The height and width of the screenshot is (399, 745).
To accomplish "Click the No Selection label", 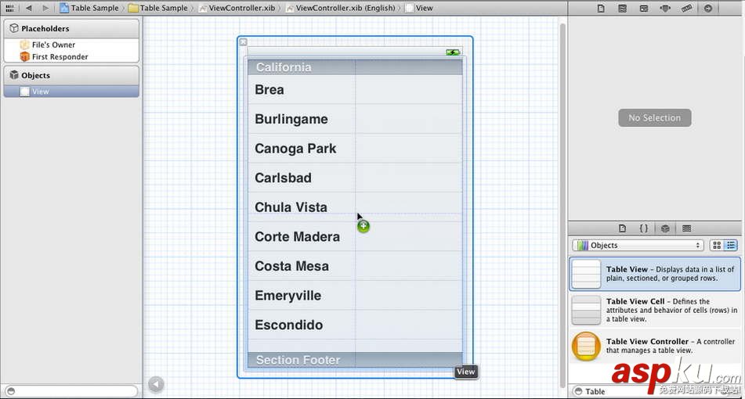I will (x=655, y=117).
